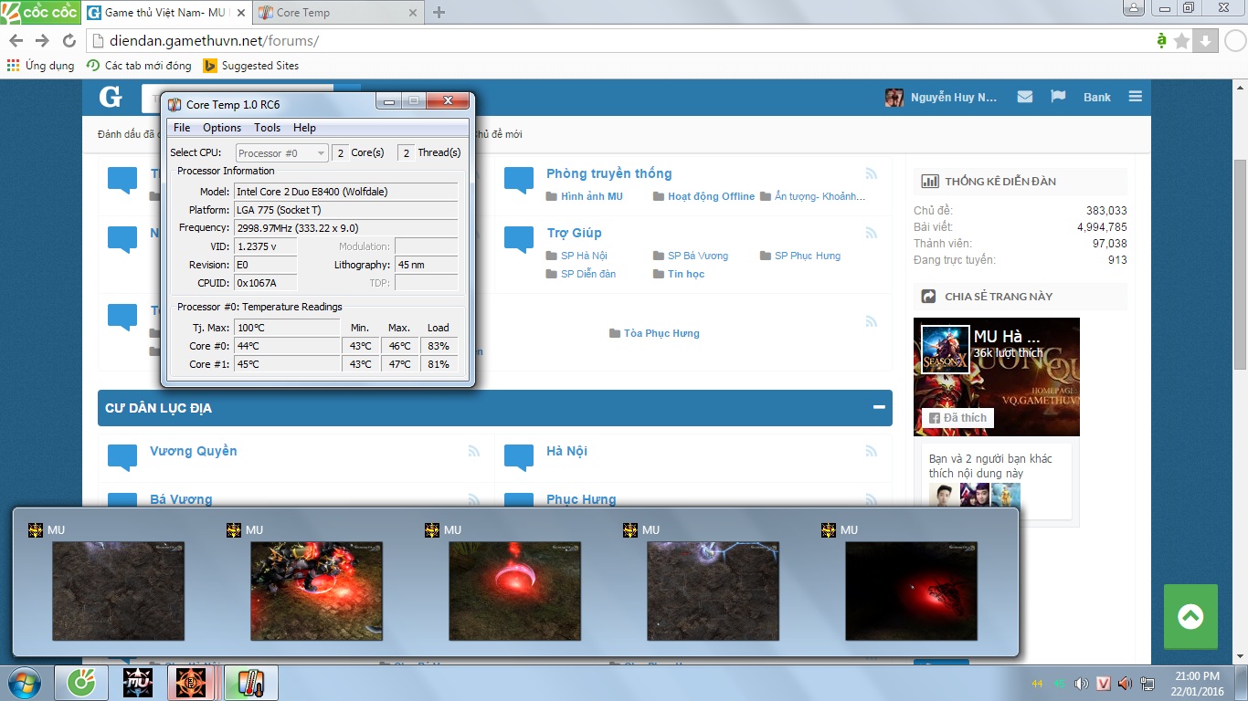Select the second MU window thumbnail preview
1248x701 pixels.
pos(316,591)
